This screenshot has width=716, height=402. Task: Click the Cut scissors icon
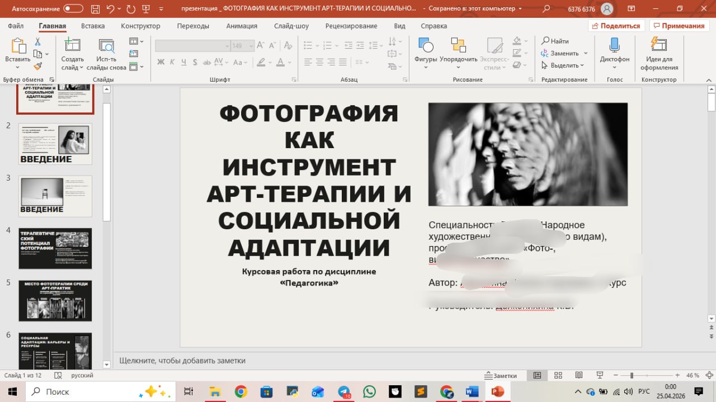pos(38,42)
